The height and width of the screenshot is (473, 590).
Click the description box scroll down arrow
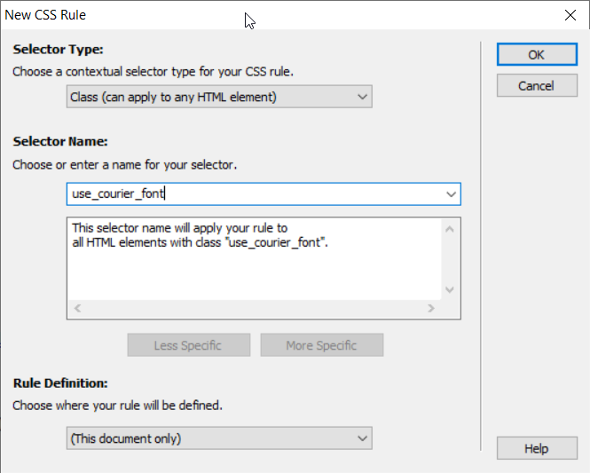[450, 289]
